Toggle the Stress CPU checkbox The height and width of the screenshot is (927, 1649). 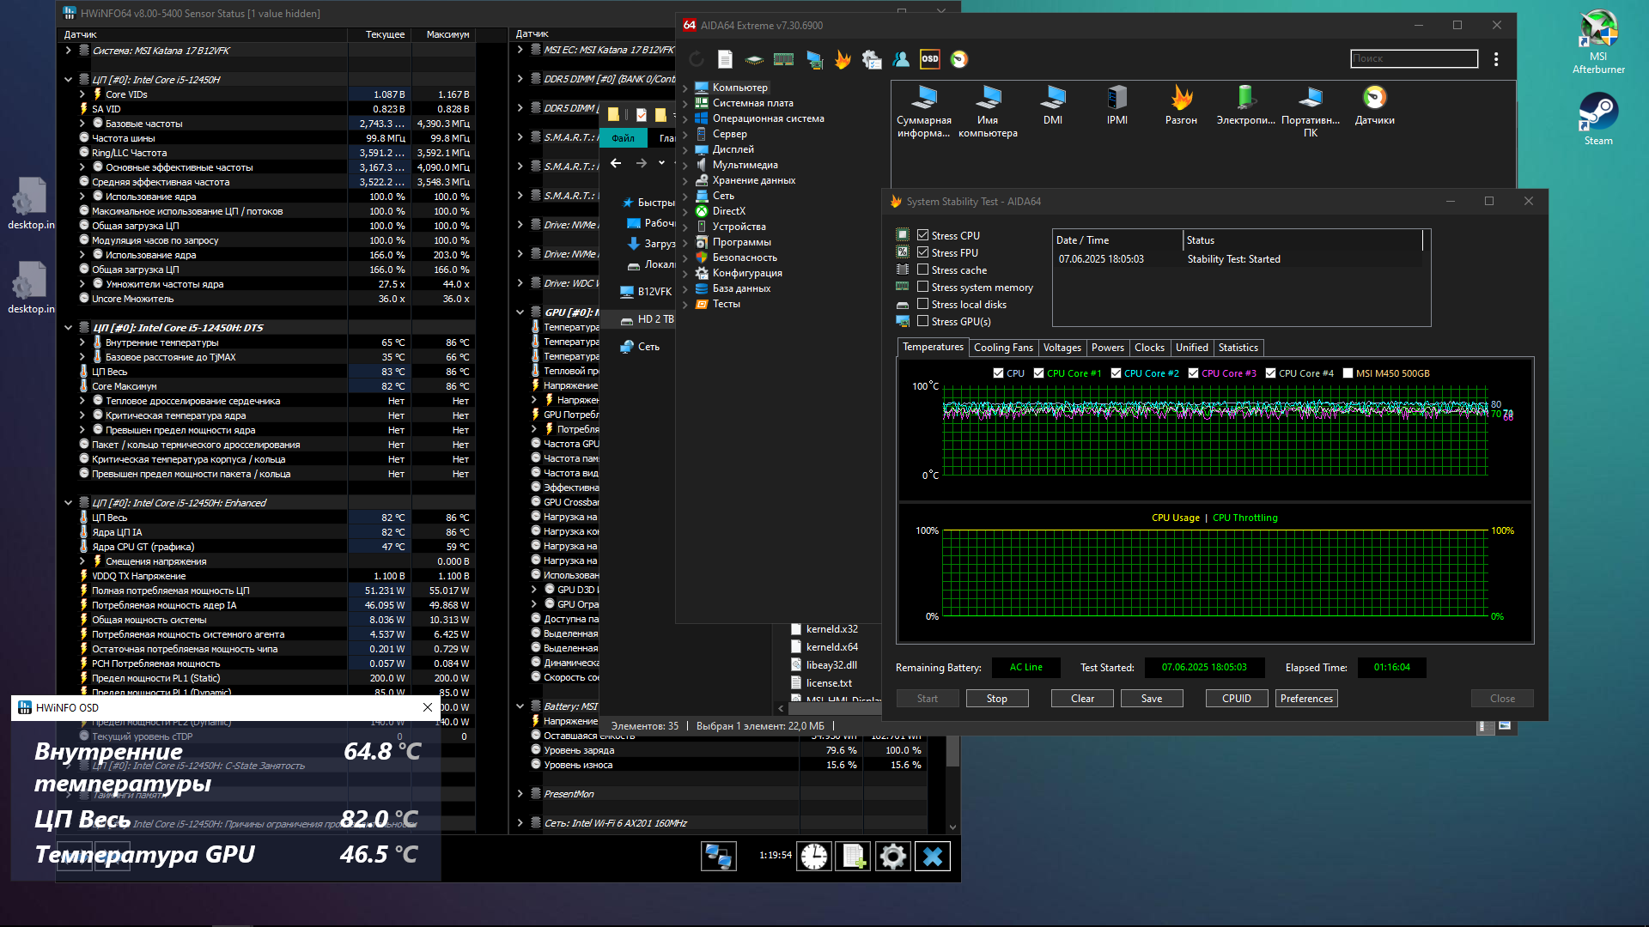(922, 235)
